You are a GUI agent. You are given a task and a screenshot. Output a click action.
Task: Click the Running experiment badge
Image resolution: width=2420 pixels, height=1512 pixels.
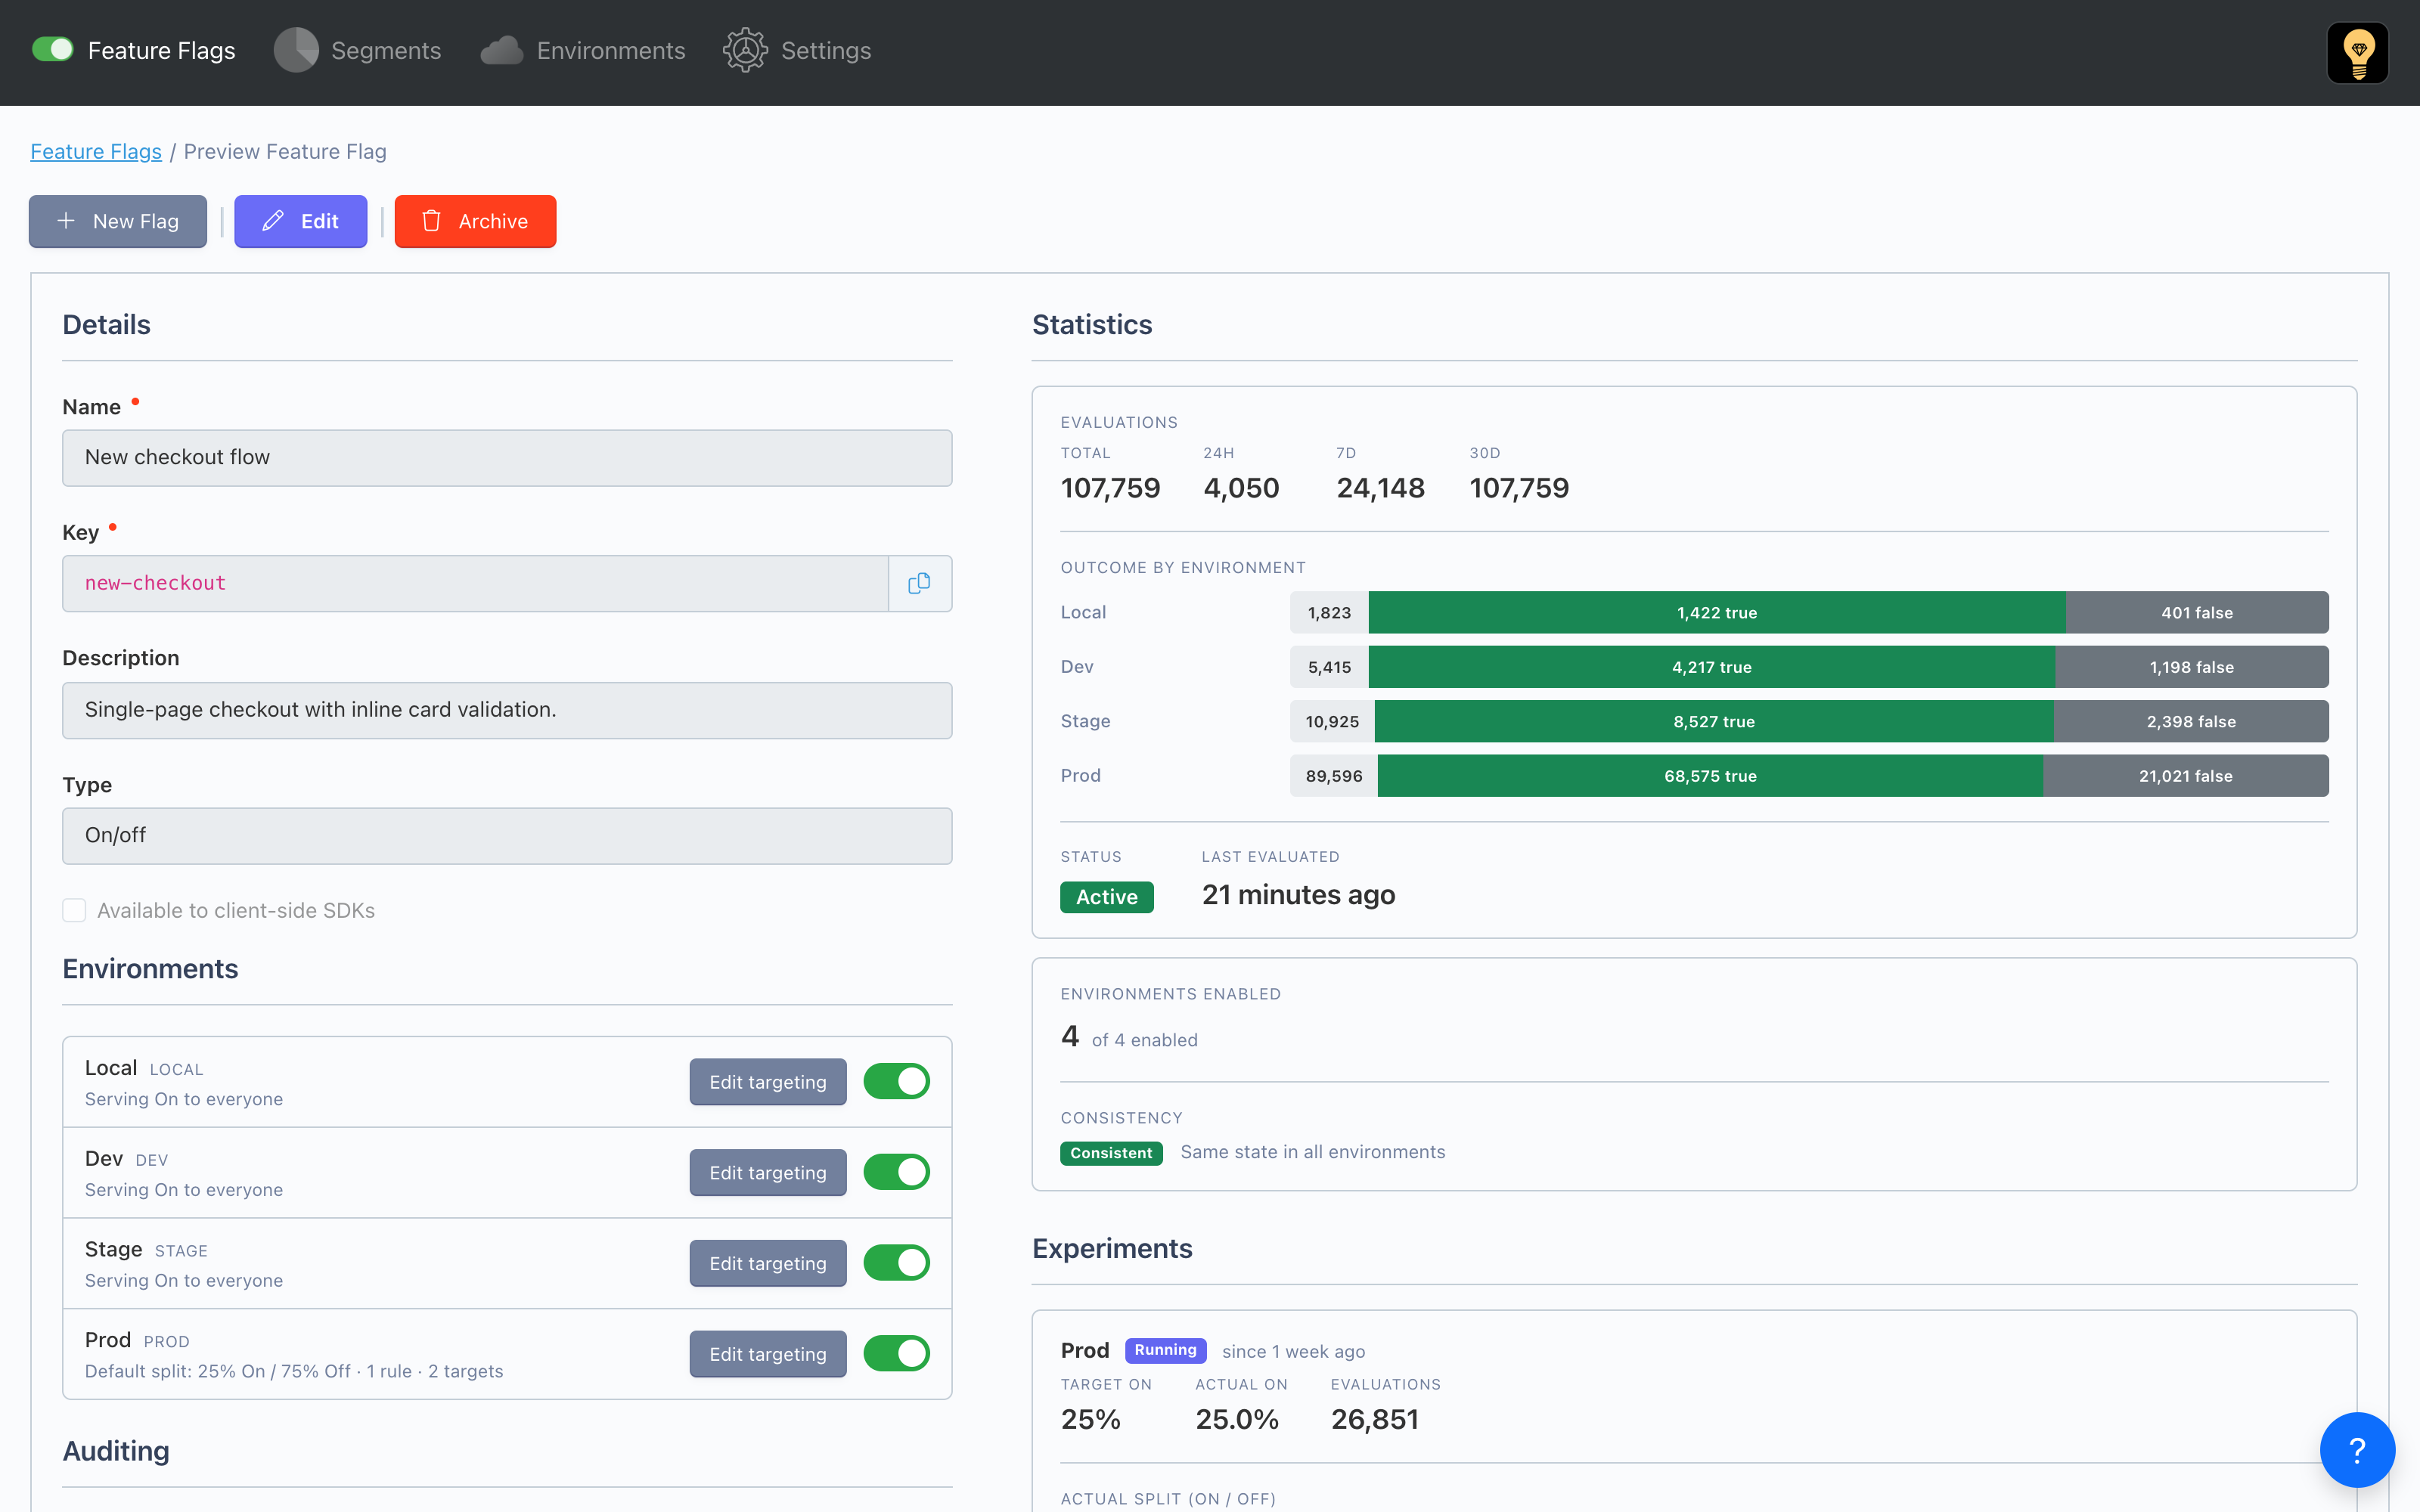pos(1165,1350)
